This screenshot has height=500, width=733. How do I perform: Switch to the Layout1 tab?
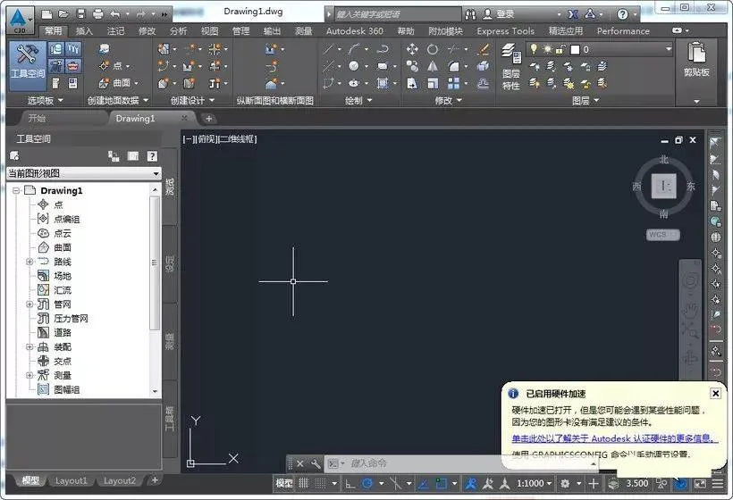coord(71,480)
